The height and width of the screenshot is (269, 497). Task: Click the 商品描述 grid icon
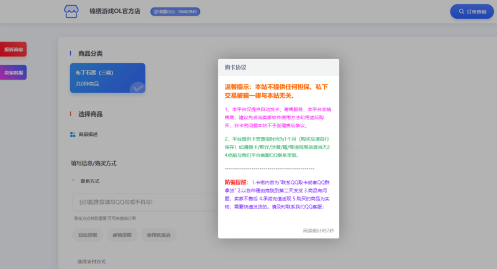point(73,134)
